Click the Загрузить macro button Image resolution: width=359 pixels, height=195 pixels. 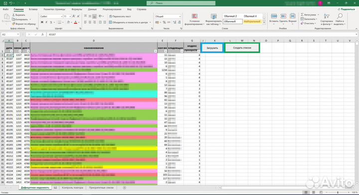pyautogui.click(x=212, y=48)
